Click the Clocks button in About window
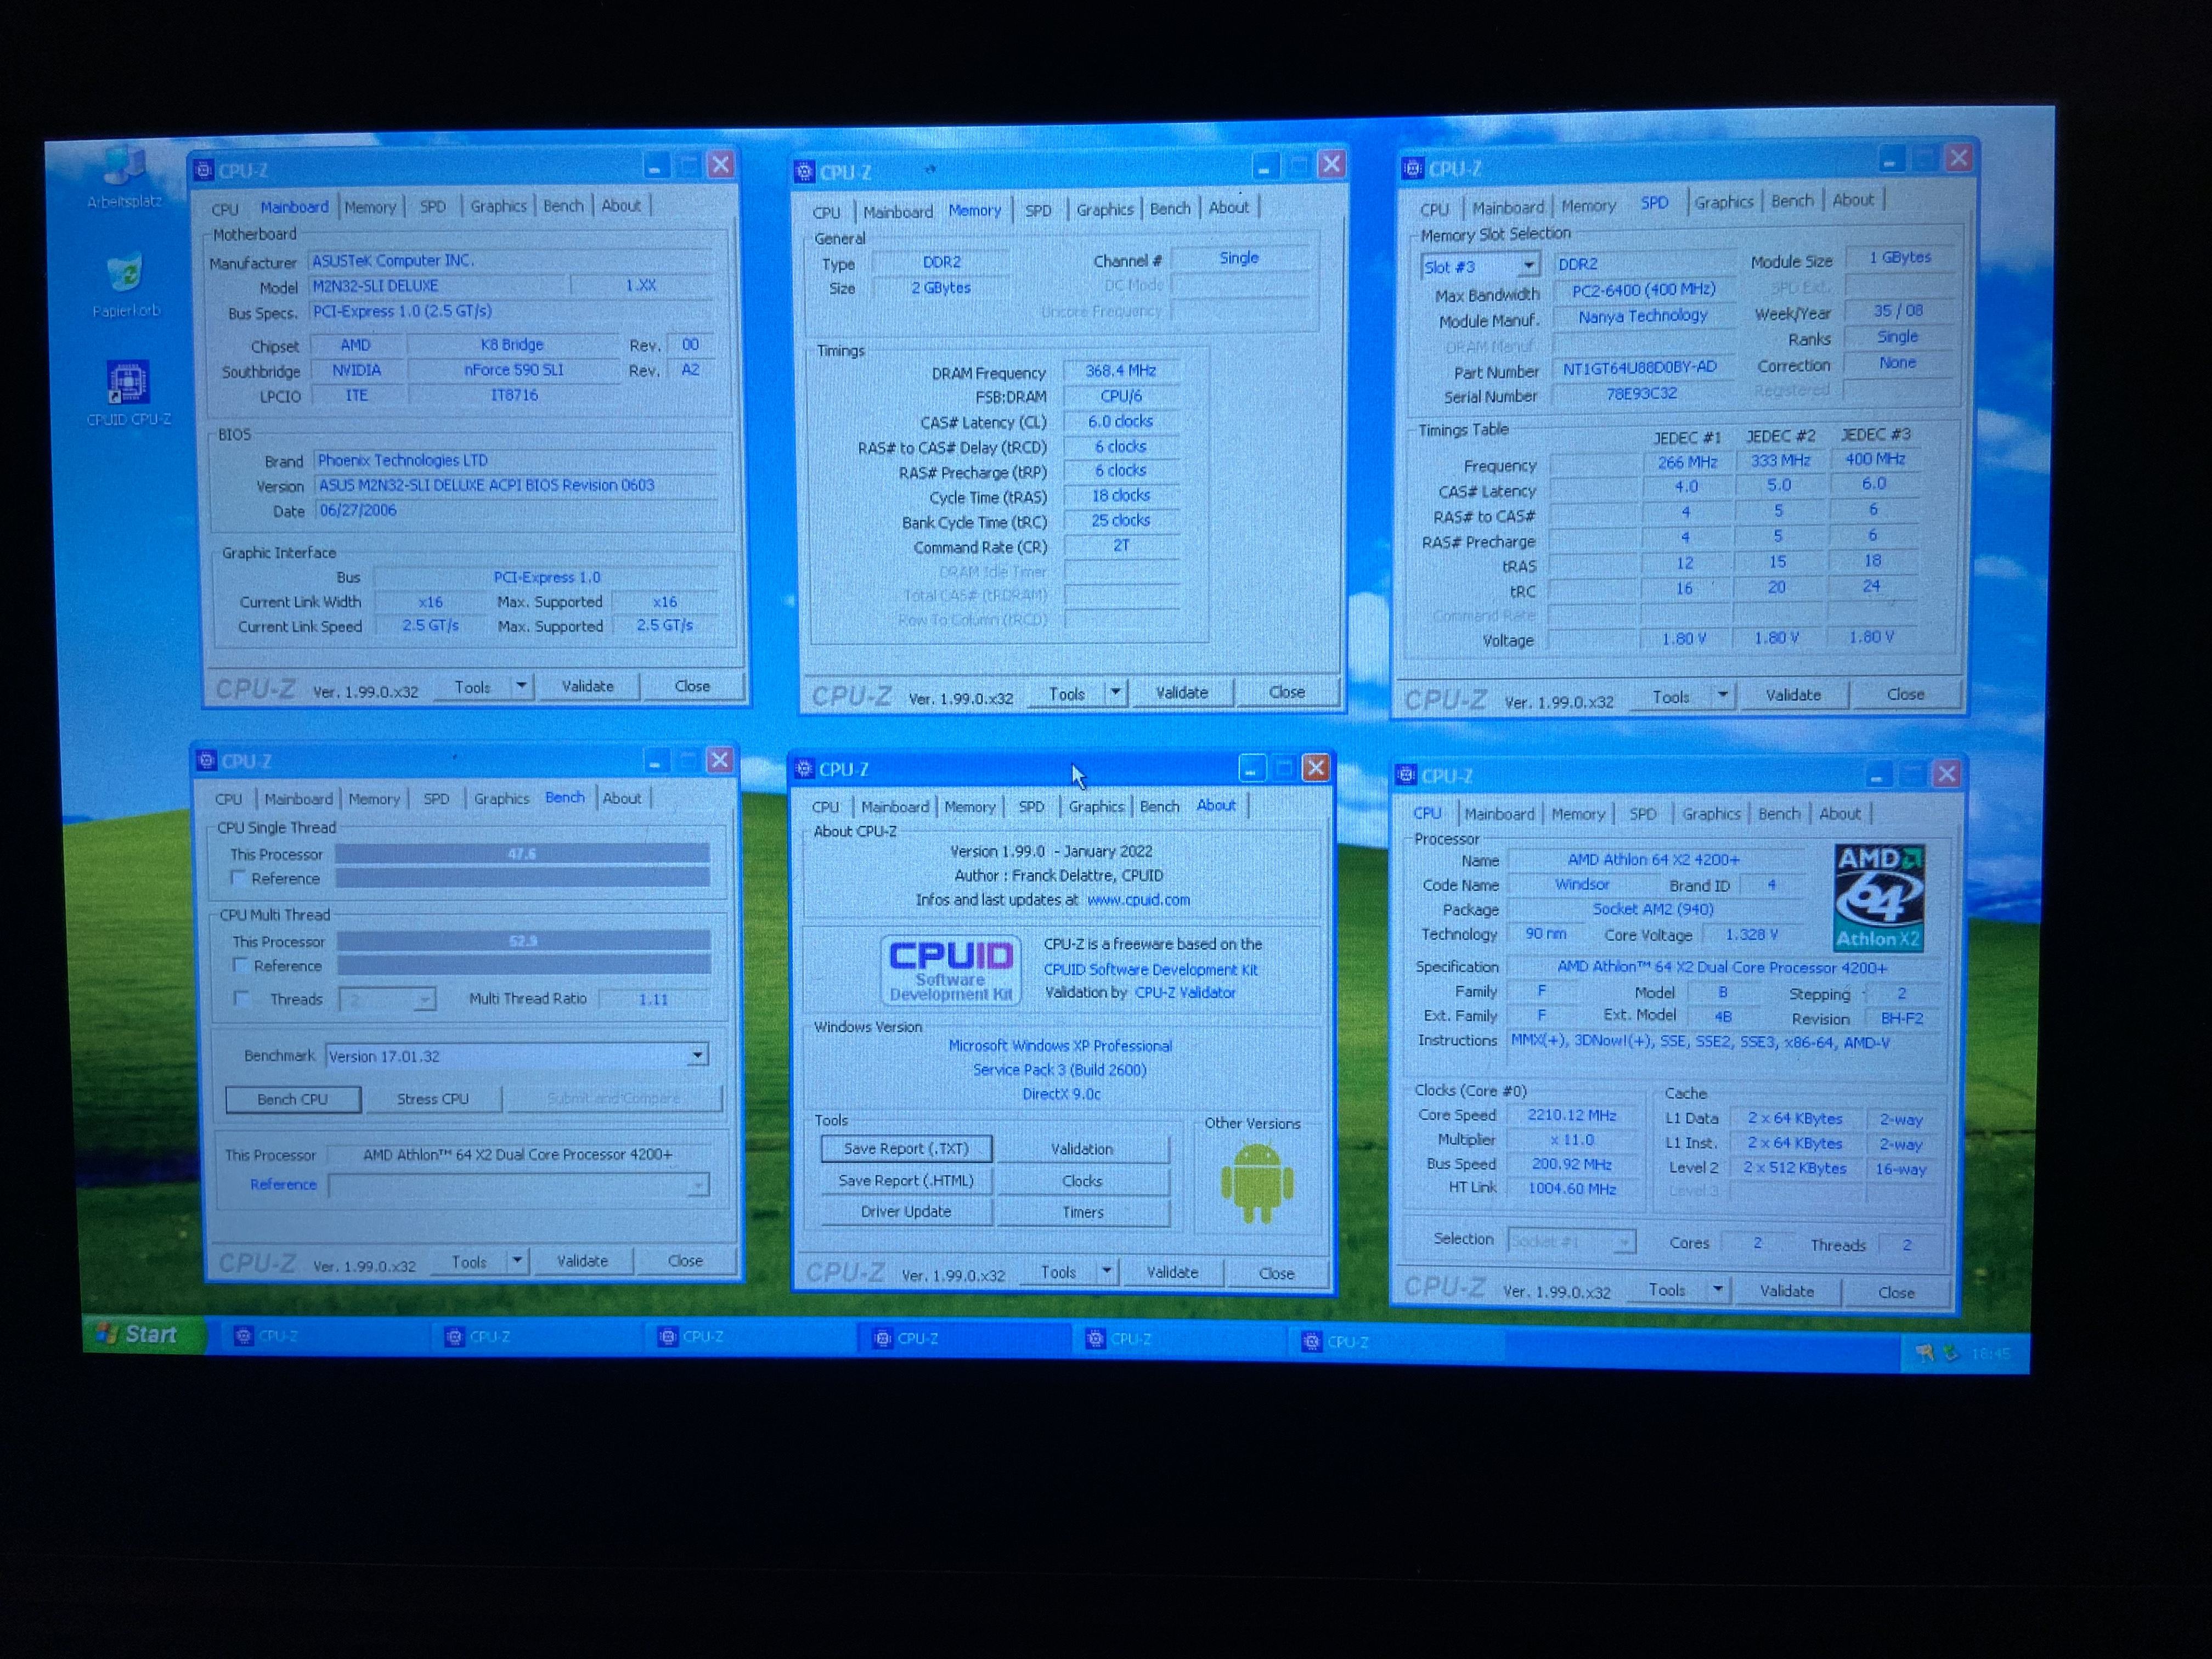This screenshot has width=2212, height=1659. (1082, 1181)
